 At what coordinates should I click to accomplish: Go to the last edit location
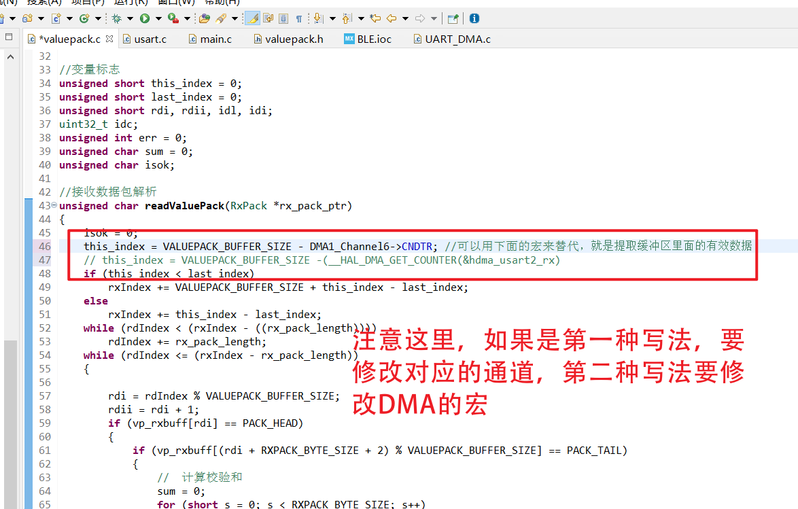pos(376,19)
